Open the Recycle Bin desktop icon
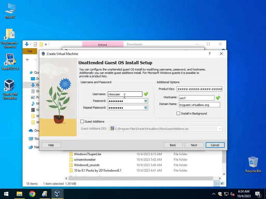 click(x=253, y=164)
